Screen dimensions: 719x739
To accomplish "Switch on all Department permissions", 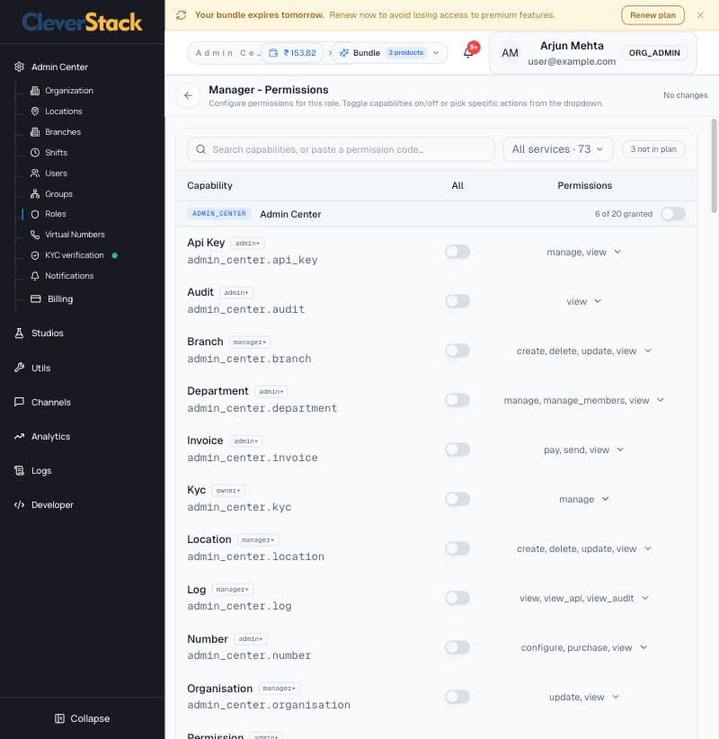I will [x=457, y=400].
